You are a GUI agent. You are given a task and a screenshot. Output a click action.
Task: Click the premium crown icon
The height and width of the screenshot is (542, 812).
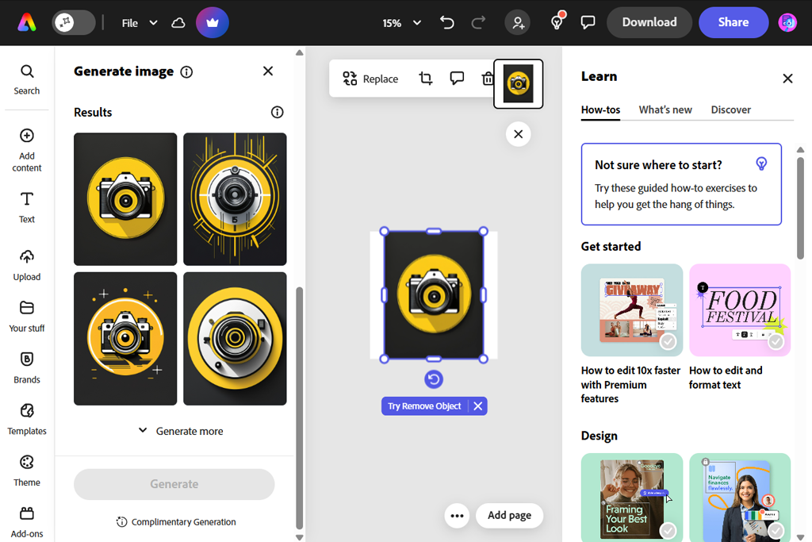213,23
